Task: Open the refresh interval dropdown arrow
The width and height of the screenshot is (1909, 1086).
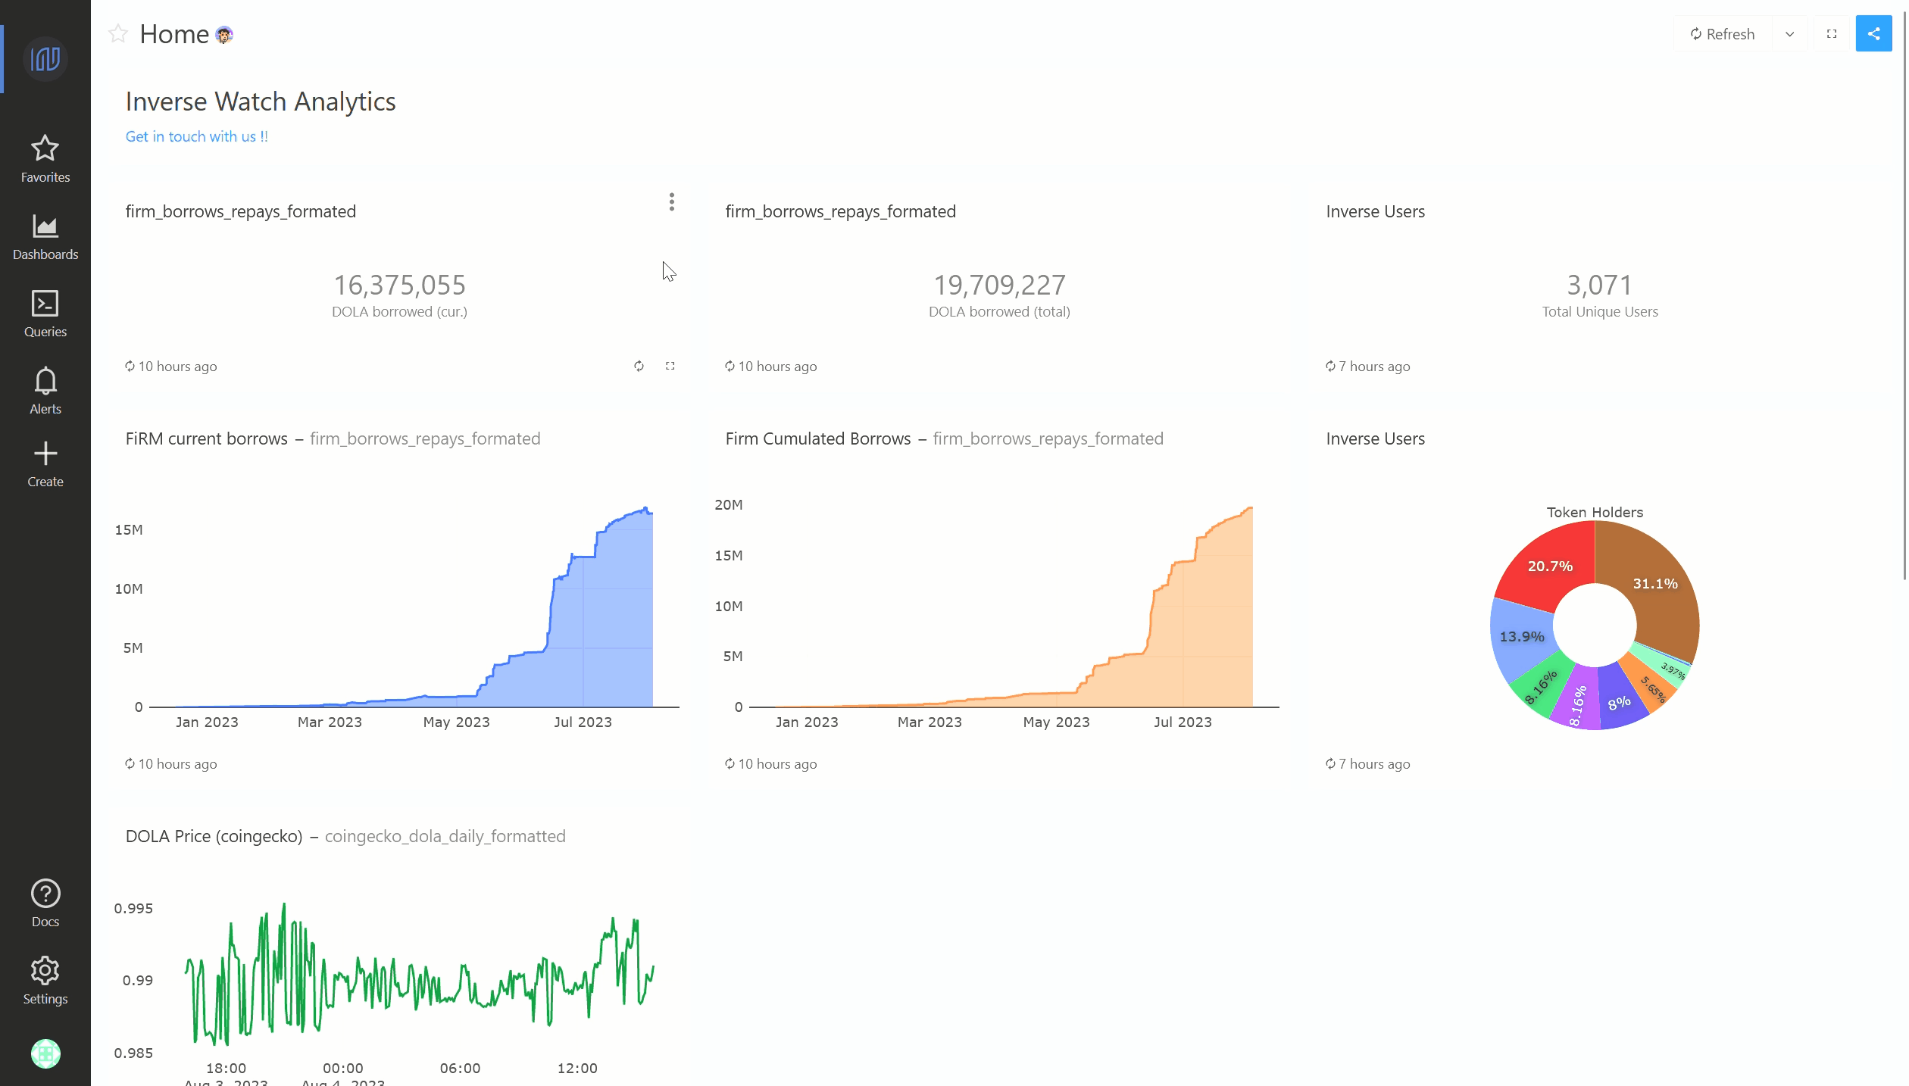Action: (1790, 34)
